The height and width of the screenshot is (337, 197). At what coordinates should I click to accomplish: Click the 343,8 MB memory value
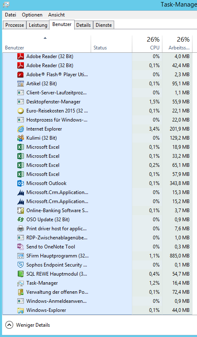point(179,183)
